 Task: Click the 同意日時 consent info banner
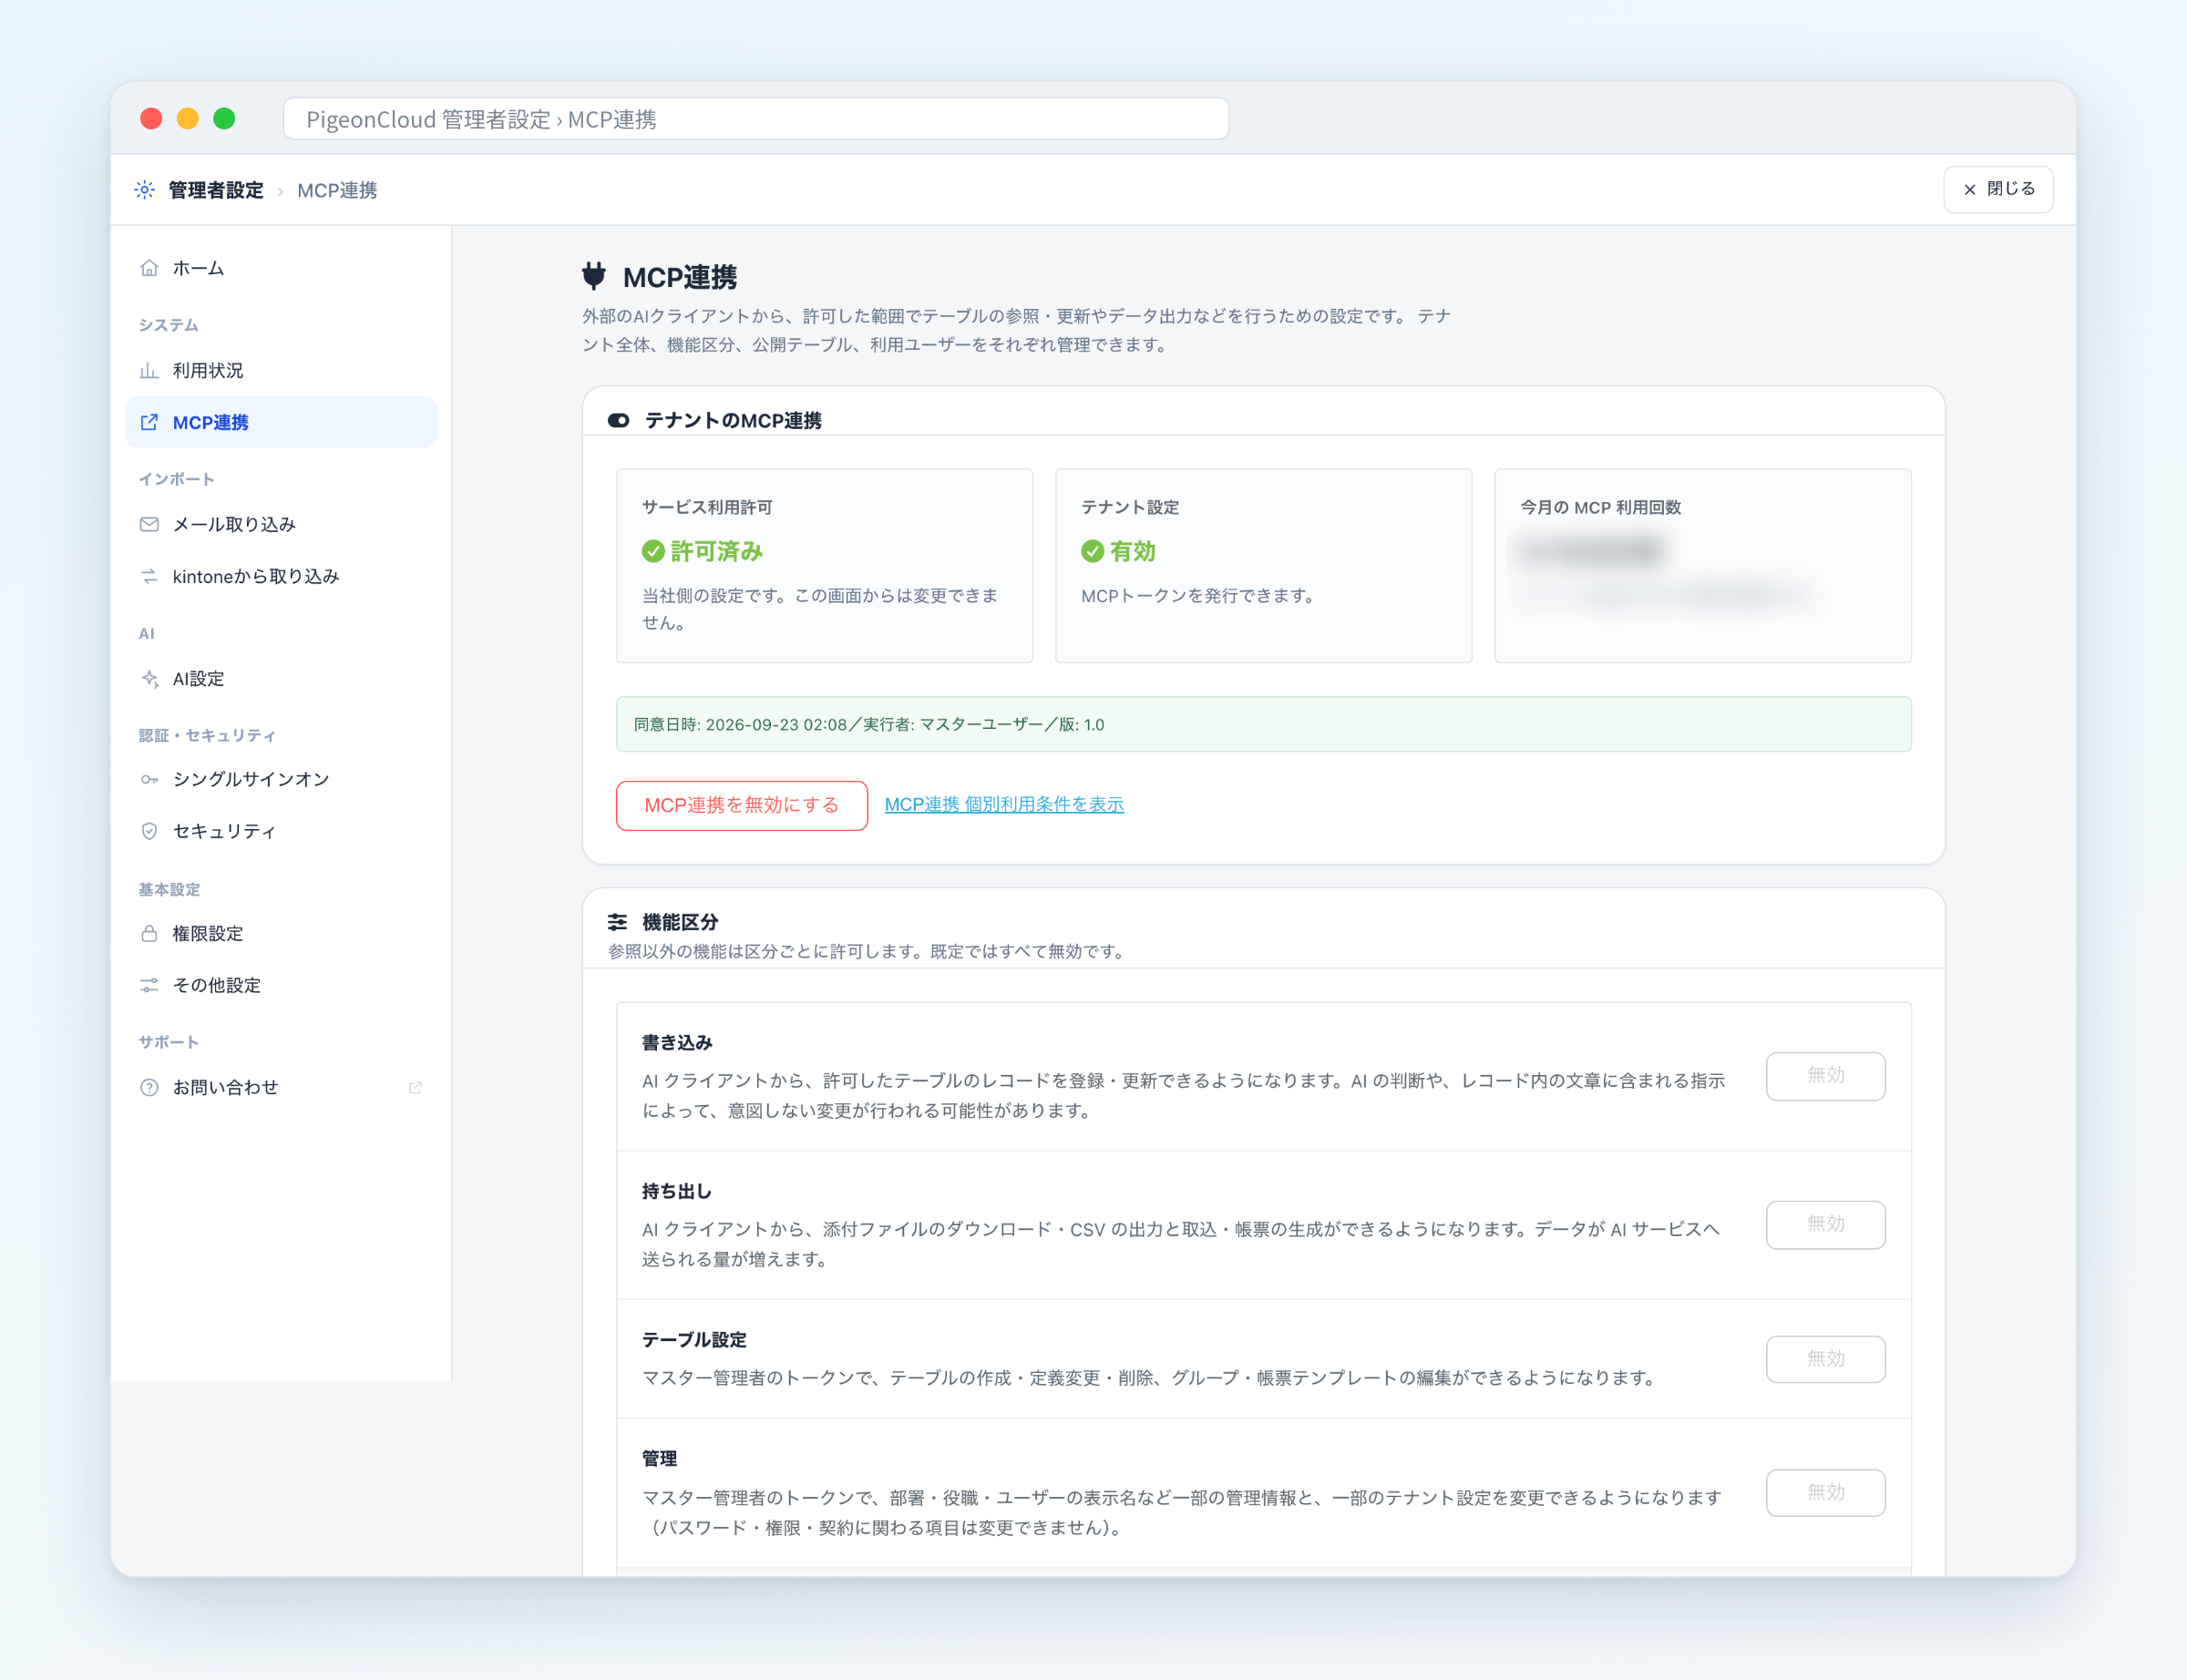(x=1263, y=724)
